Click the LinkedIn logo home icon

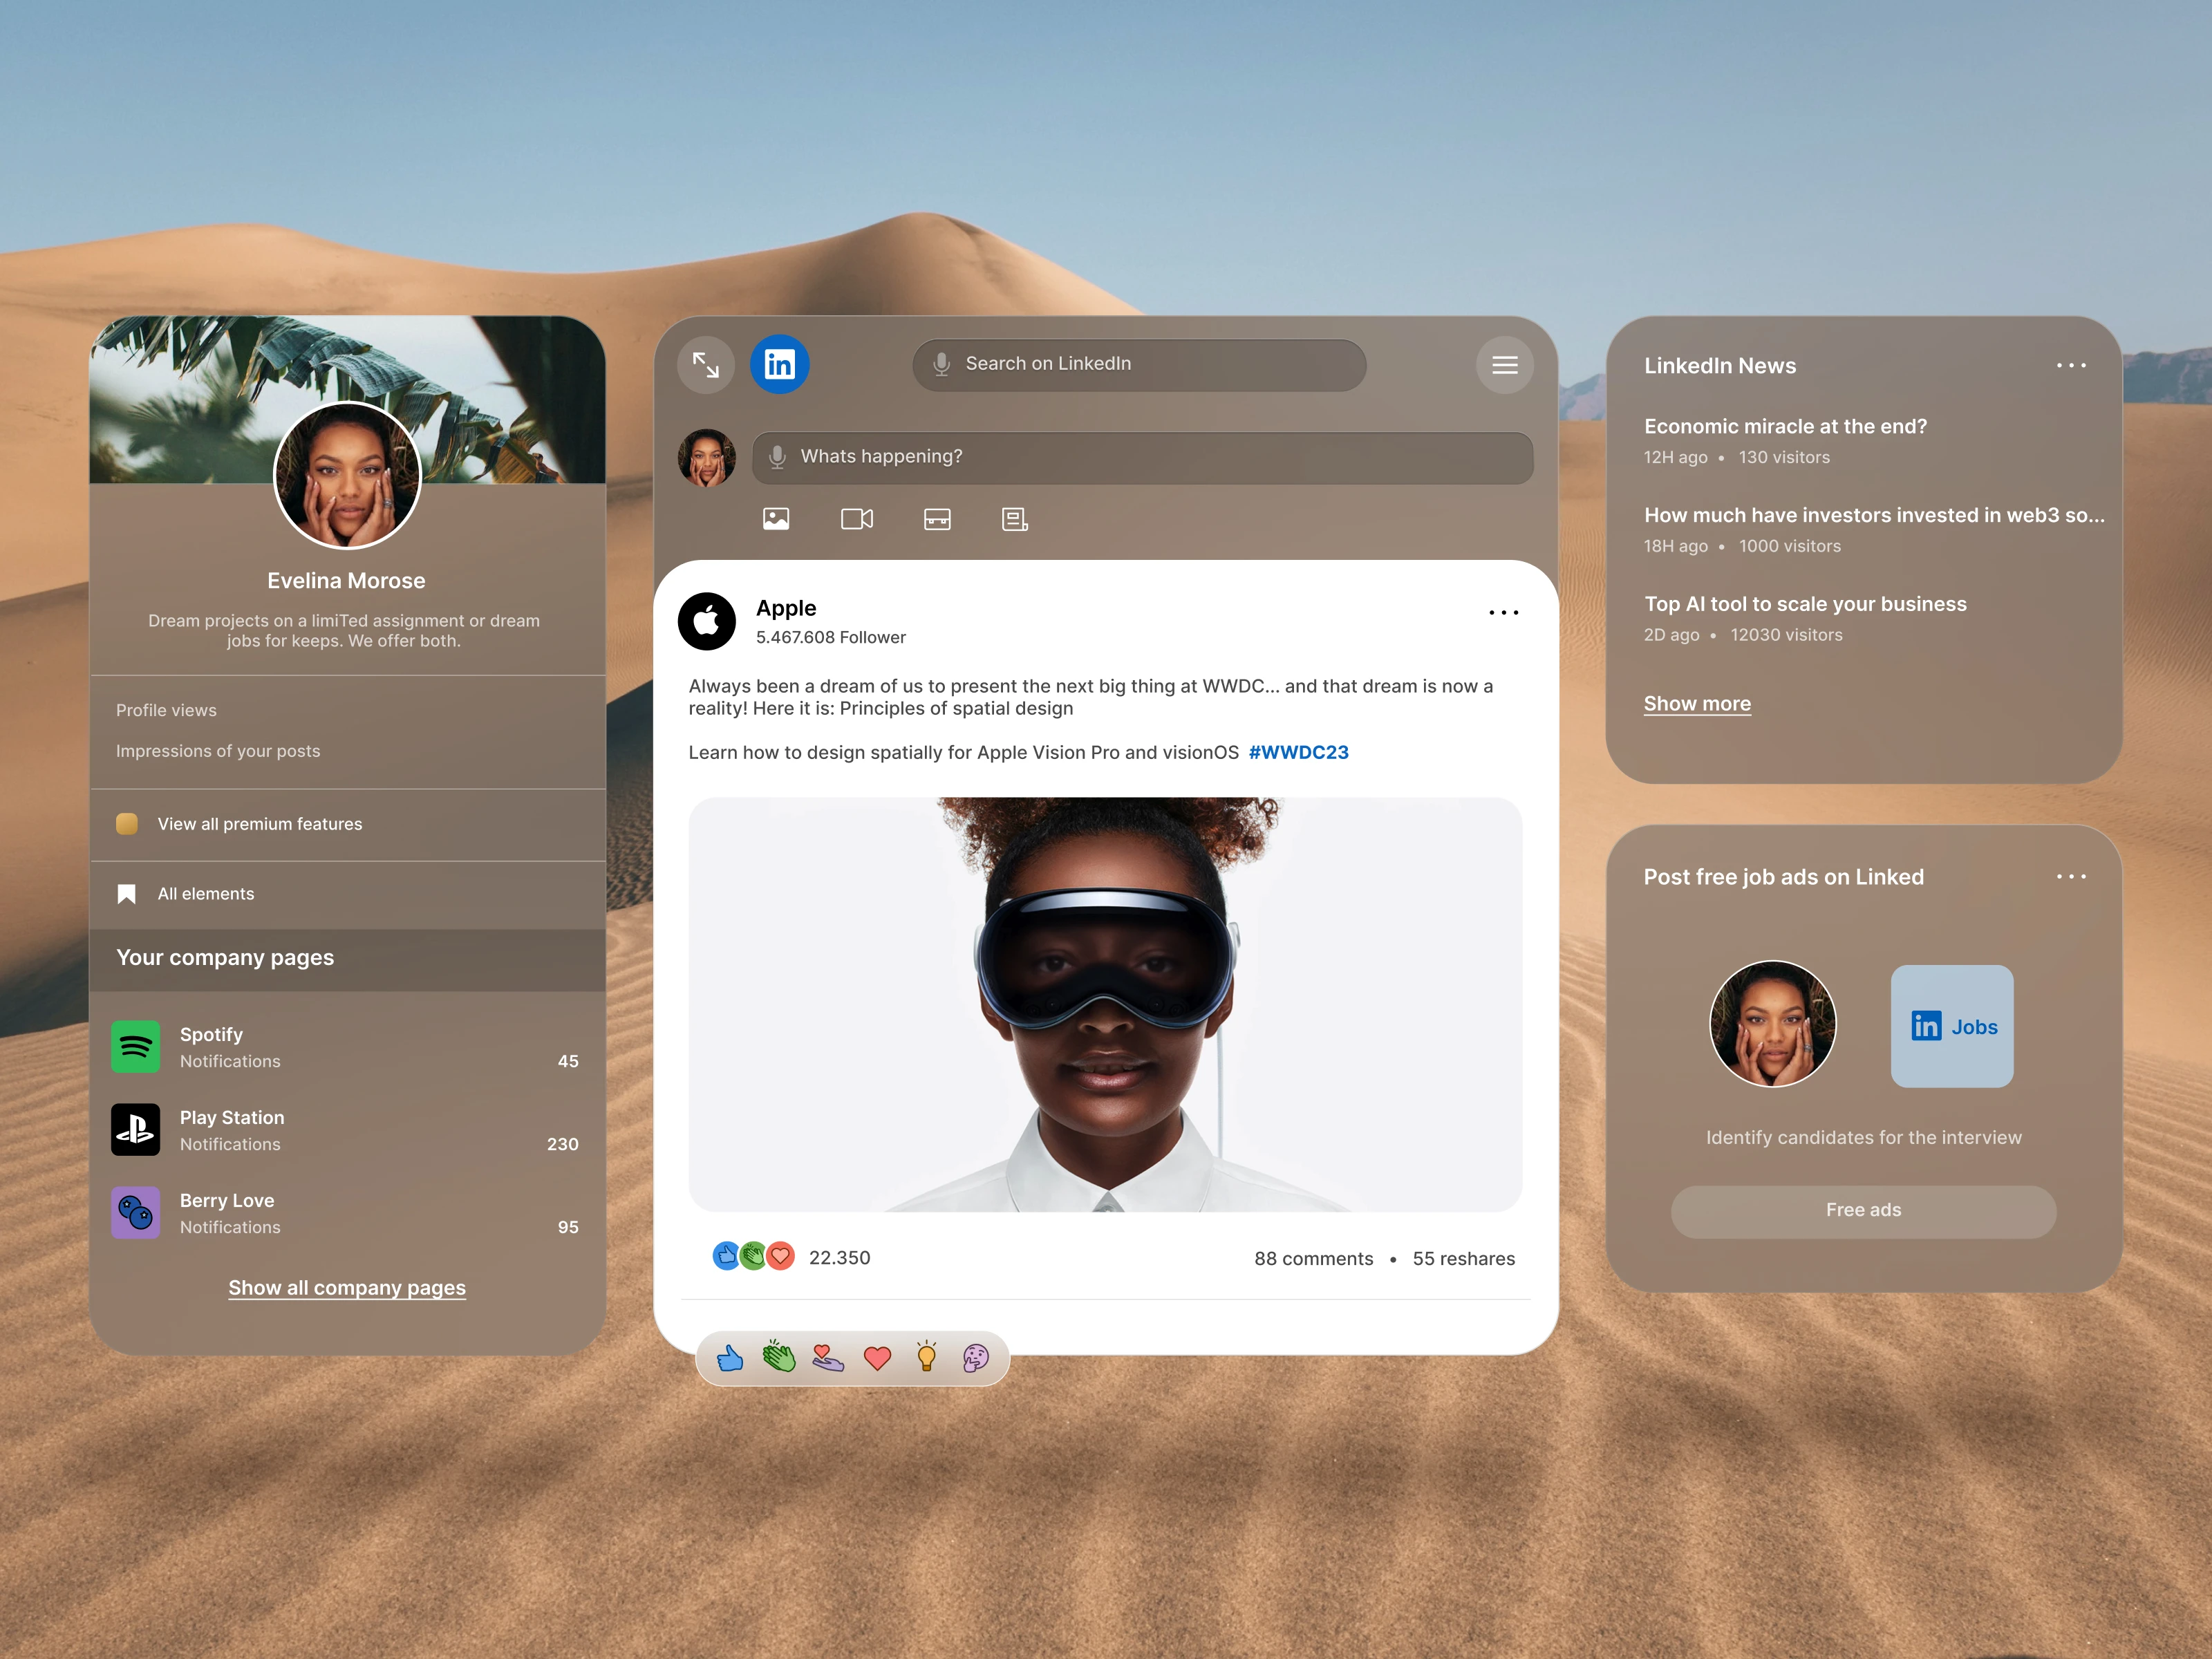[x=779, y=365]
